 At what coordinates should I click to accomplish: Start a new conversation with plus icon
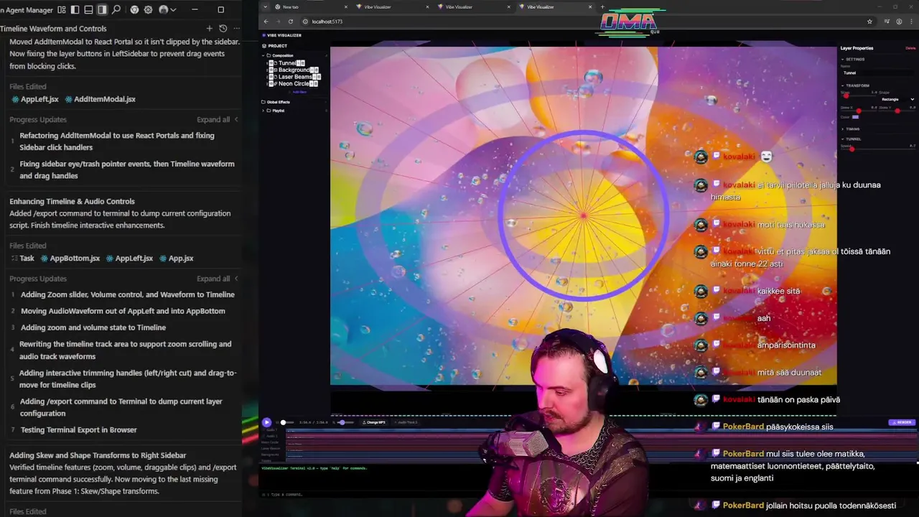click(209, 29)
